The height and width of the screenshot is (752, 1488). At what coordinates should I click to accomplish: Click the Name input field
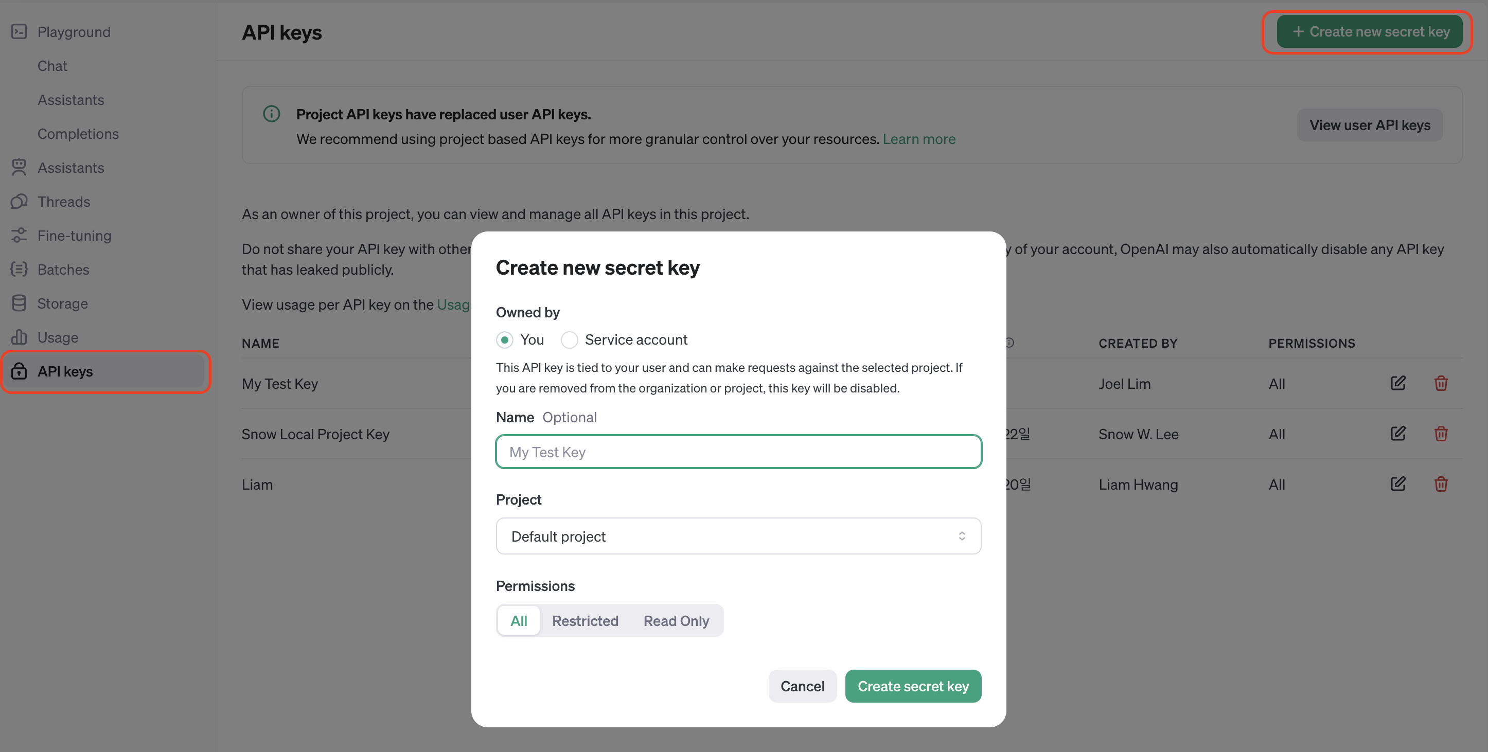[738, 452]
